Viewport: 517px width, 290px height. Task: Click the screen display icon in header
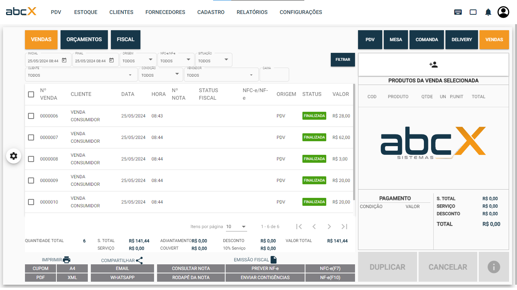point(473,12)
